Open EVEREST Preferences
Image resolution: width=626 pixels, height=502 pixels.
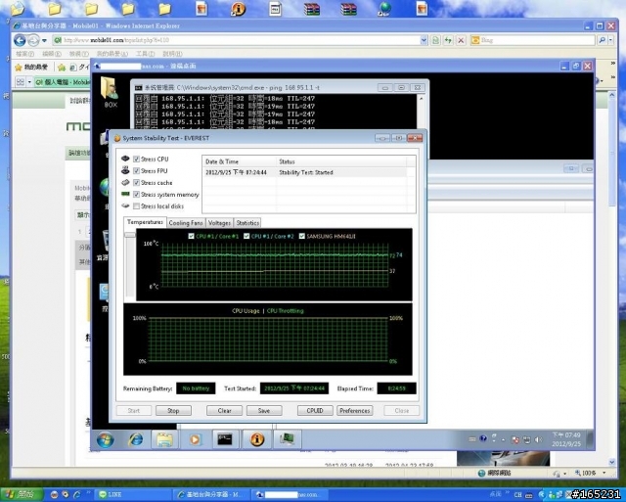pyautogui.click(x=354, y=411)
